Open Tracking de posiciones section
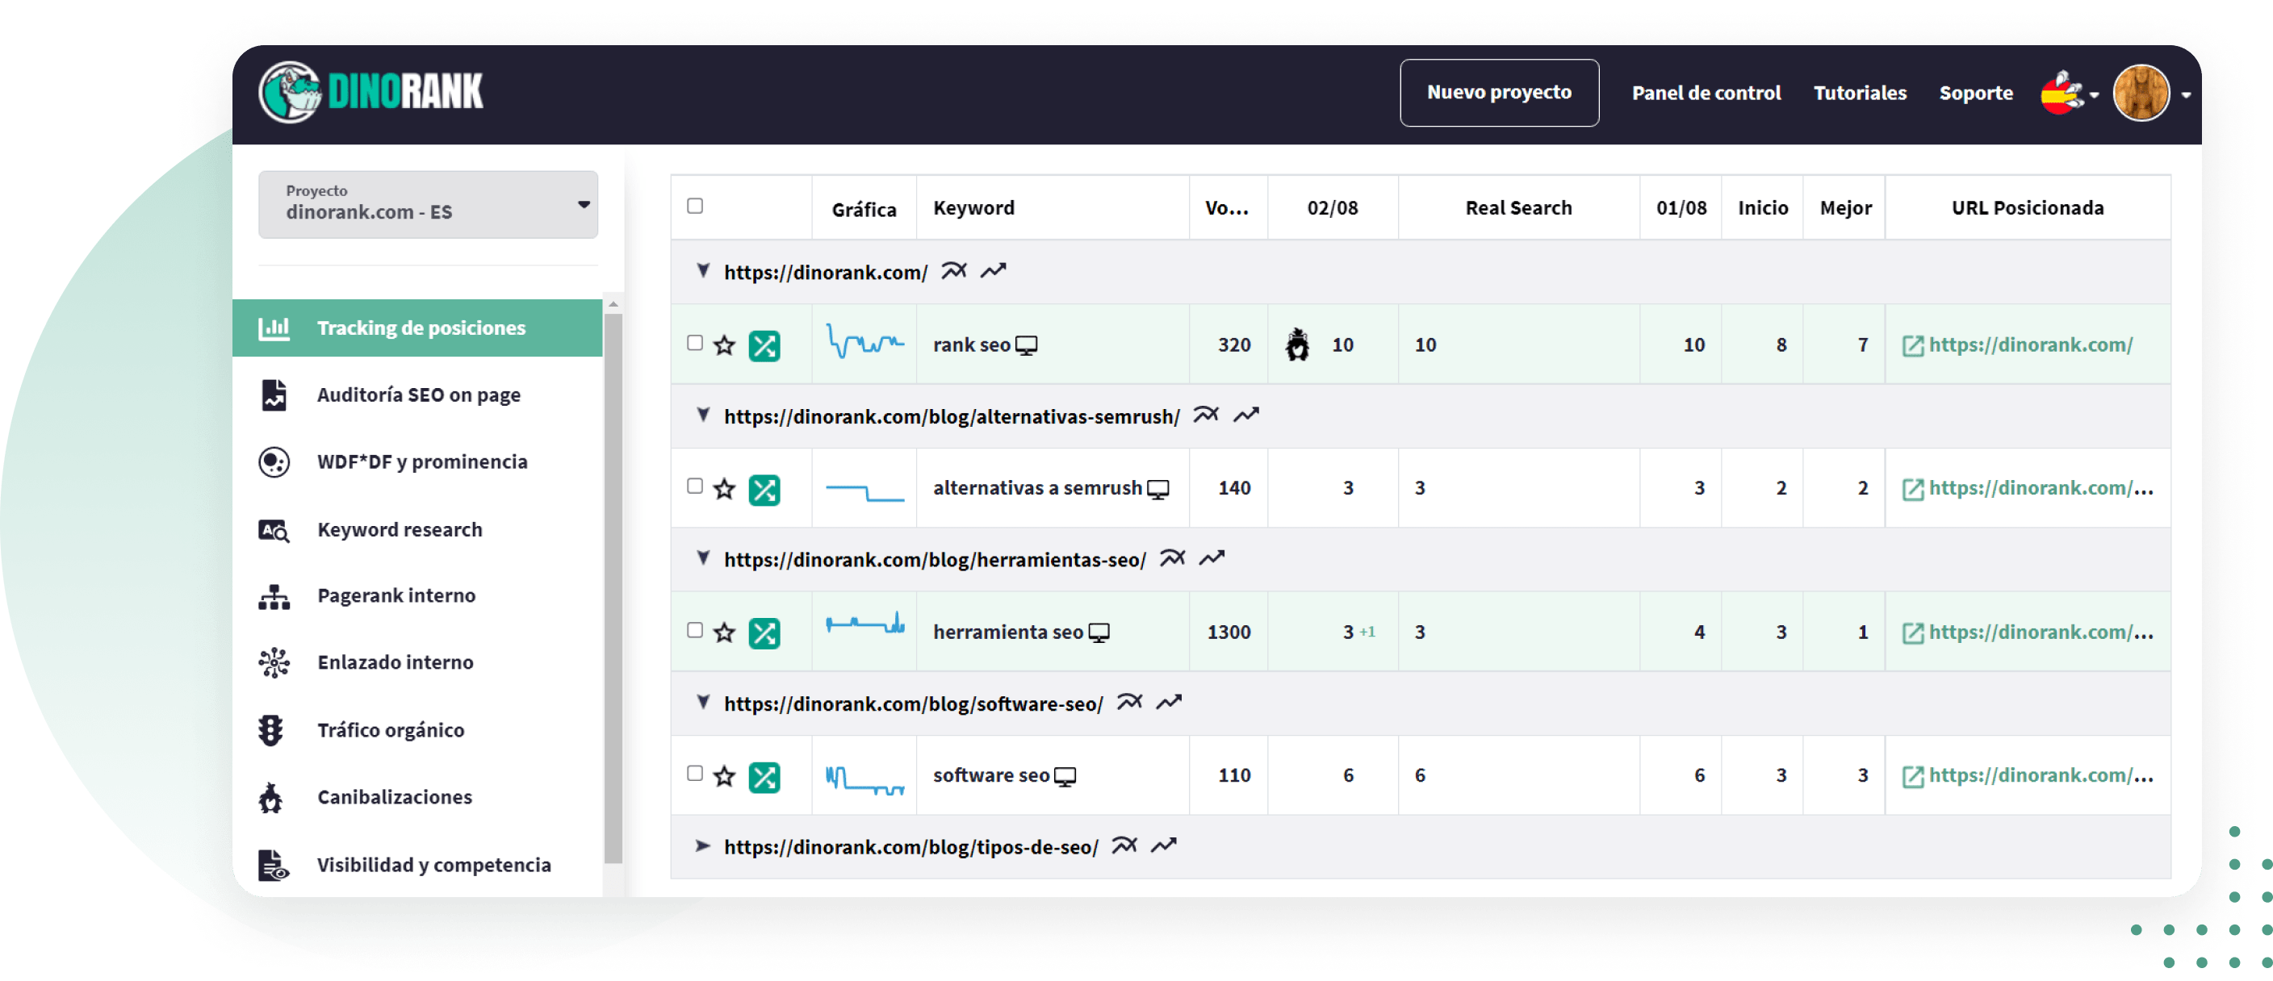This screenshot has width=2273, height=981. 417,328
